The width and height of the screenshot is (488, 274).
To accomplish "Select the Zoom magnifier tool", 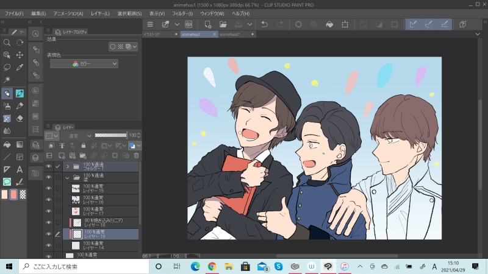I will (x=7, y=43).
